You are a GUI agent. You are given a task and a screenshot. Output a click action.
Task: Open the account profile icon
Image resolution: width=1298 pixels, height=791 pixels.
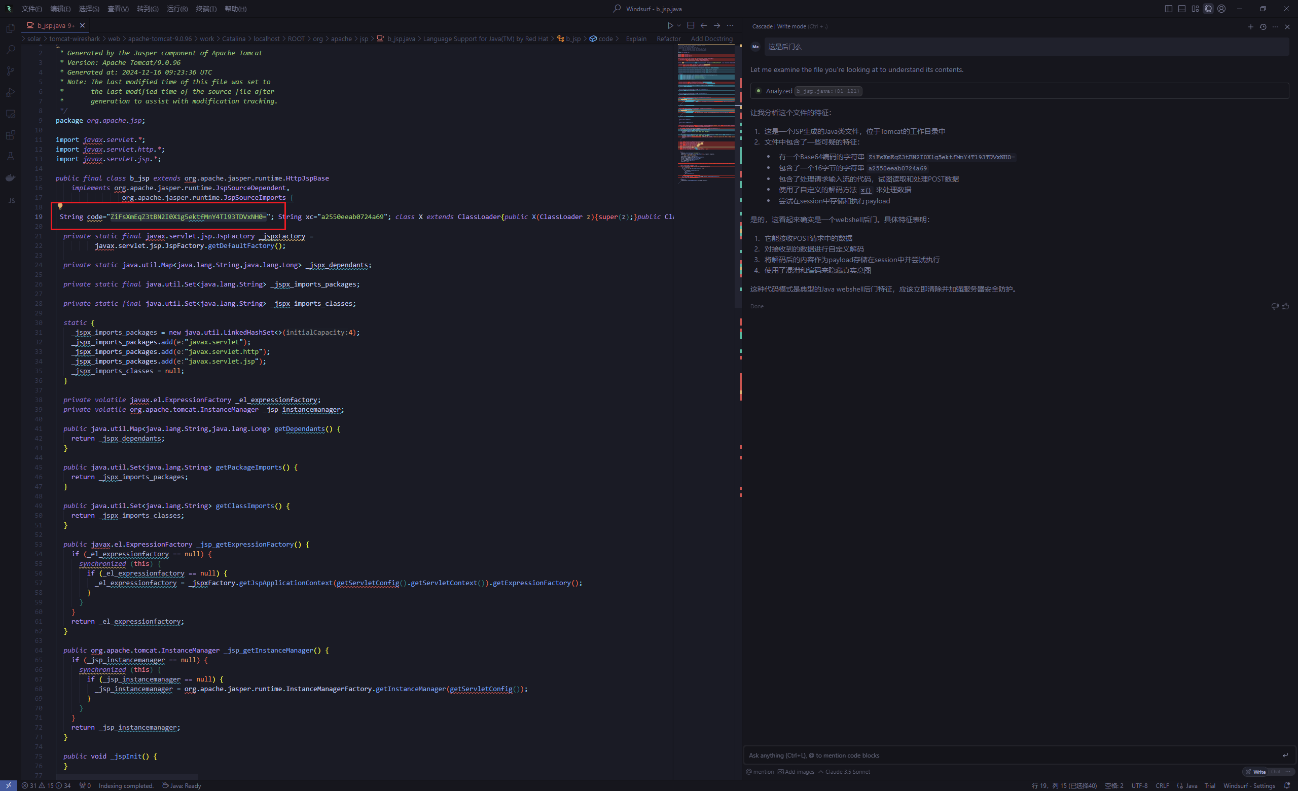[1221, 9]
